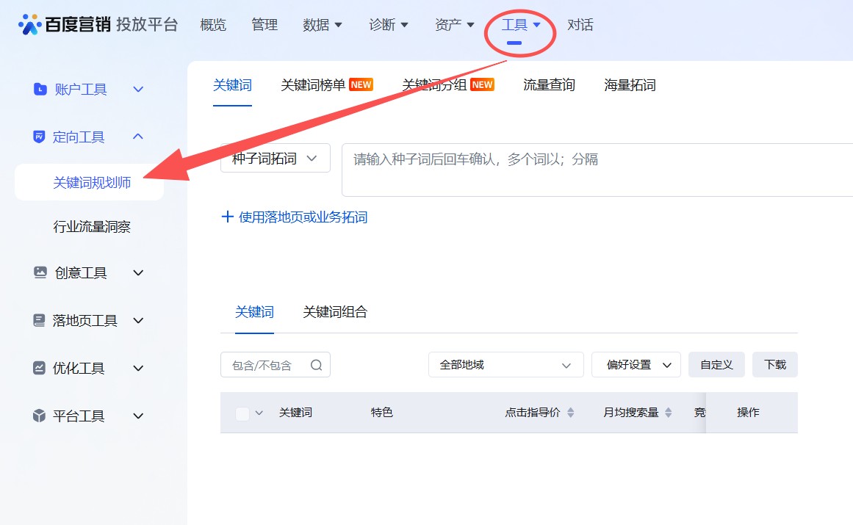Click the 平台工具 cube icon

point(39,416)
